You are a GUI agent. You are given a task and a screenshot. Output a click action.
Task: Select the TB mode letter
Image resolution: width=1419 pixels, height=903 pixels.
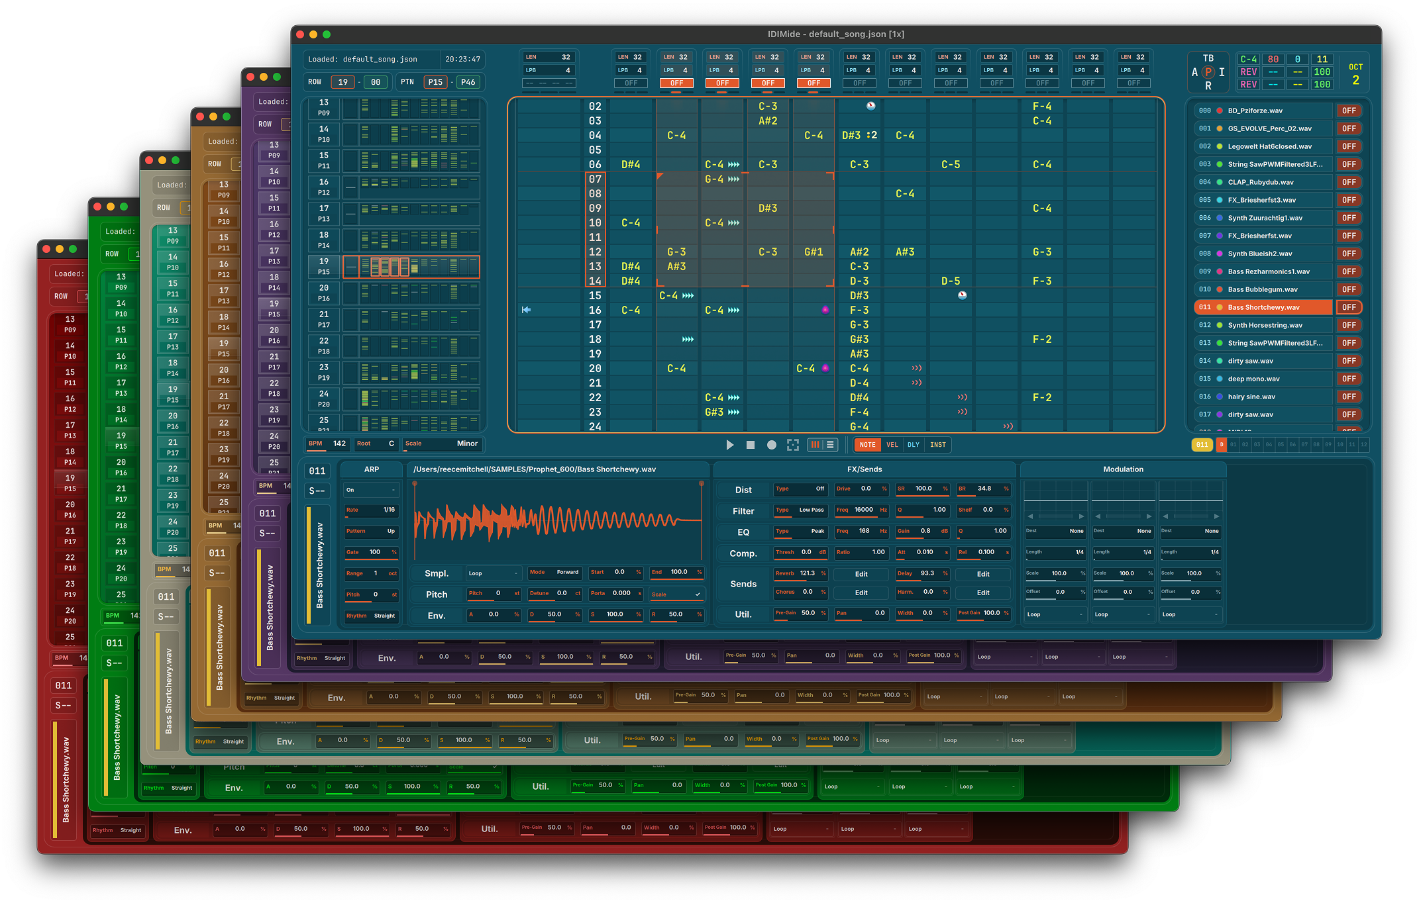click(x=1208, y=58)
